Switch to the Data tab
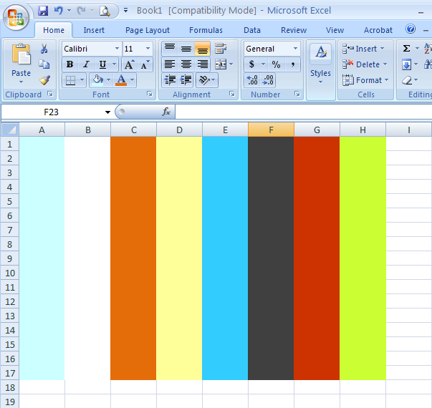432x408 pixels. point(252,30)
